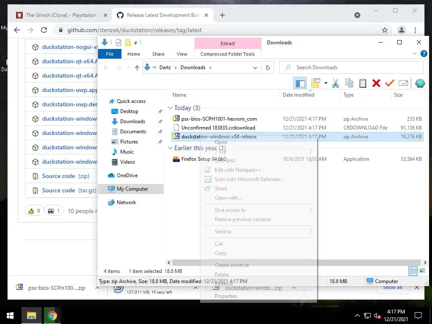
Task: Click the orange checkmark Properties icon
Action: pos(389,83)
